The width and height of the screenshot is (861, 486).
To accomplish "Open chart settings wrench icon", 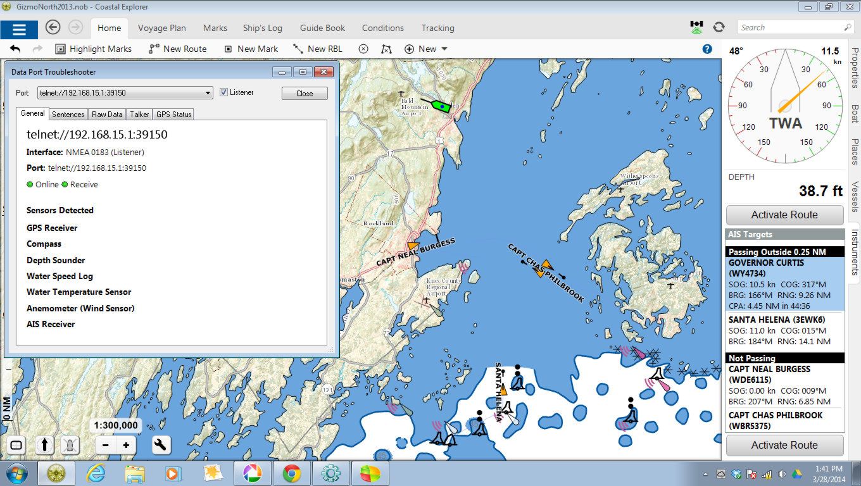I will pyautogui.click(x=161, y=445).
